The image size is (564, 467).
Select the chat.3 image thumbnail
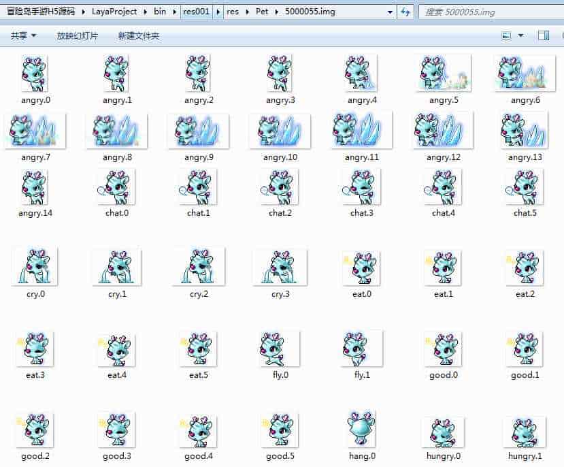[x=361, y=187]
